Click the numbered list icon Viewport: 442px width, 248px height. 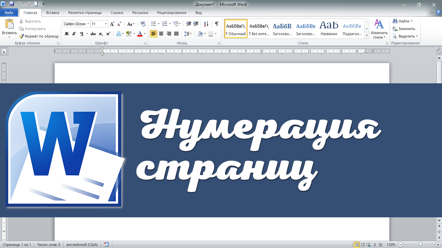165,24
